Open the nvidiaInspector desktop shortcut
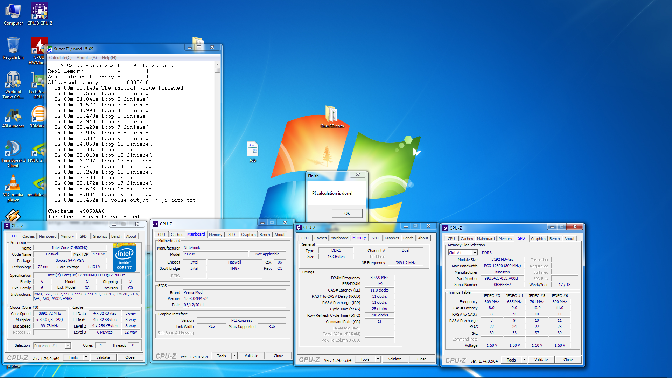Viewport: 672px width, 378px height. tap(36, 186)
